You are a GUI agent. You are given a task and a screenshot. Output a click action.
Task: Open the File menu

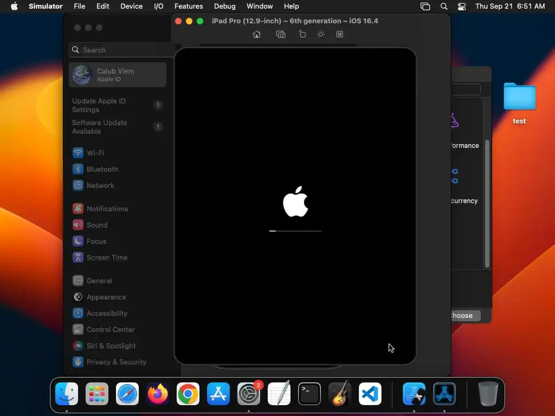79,6
